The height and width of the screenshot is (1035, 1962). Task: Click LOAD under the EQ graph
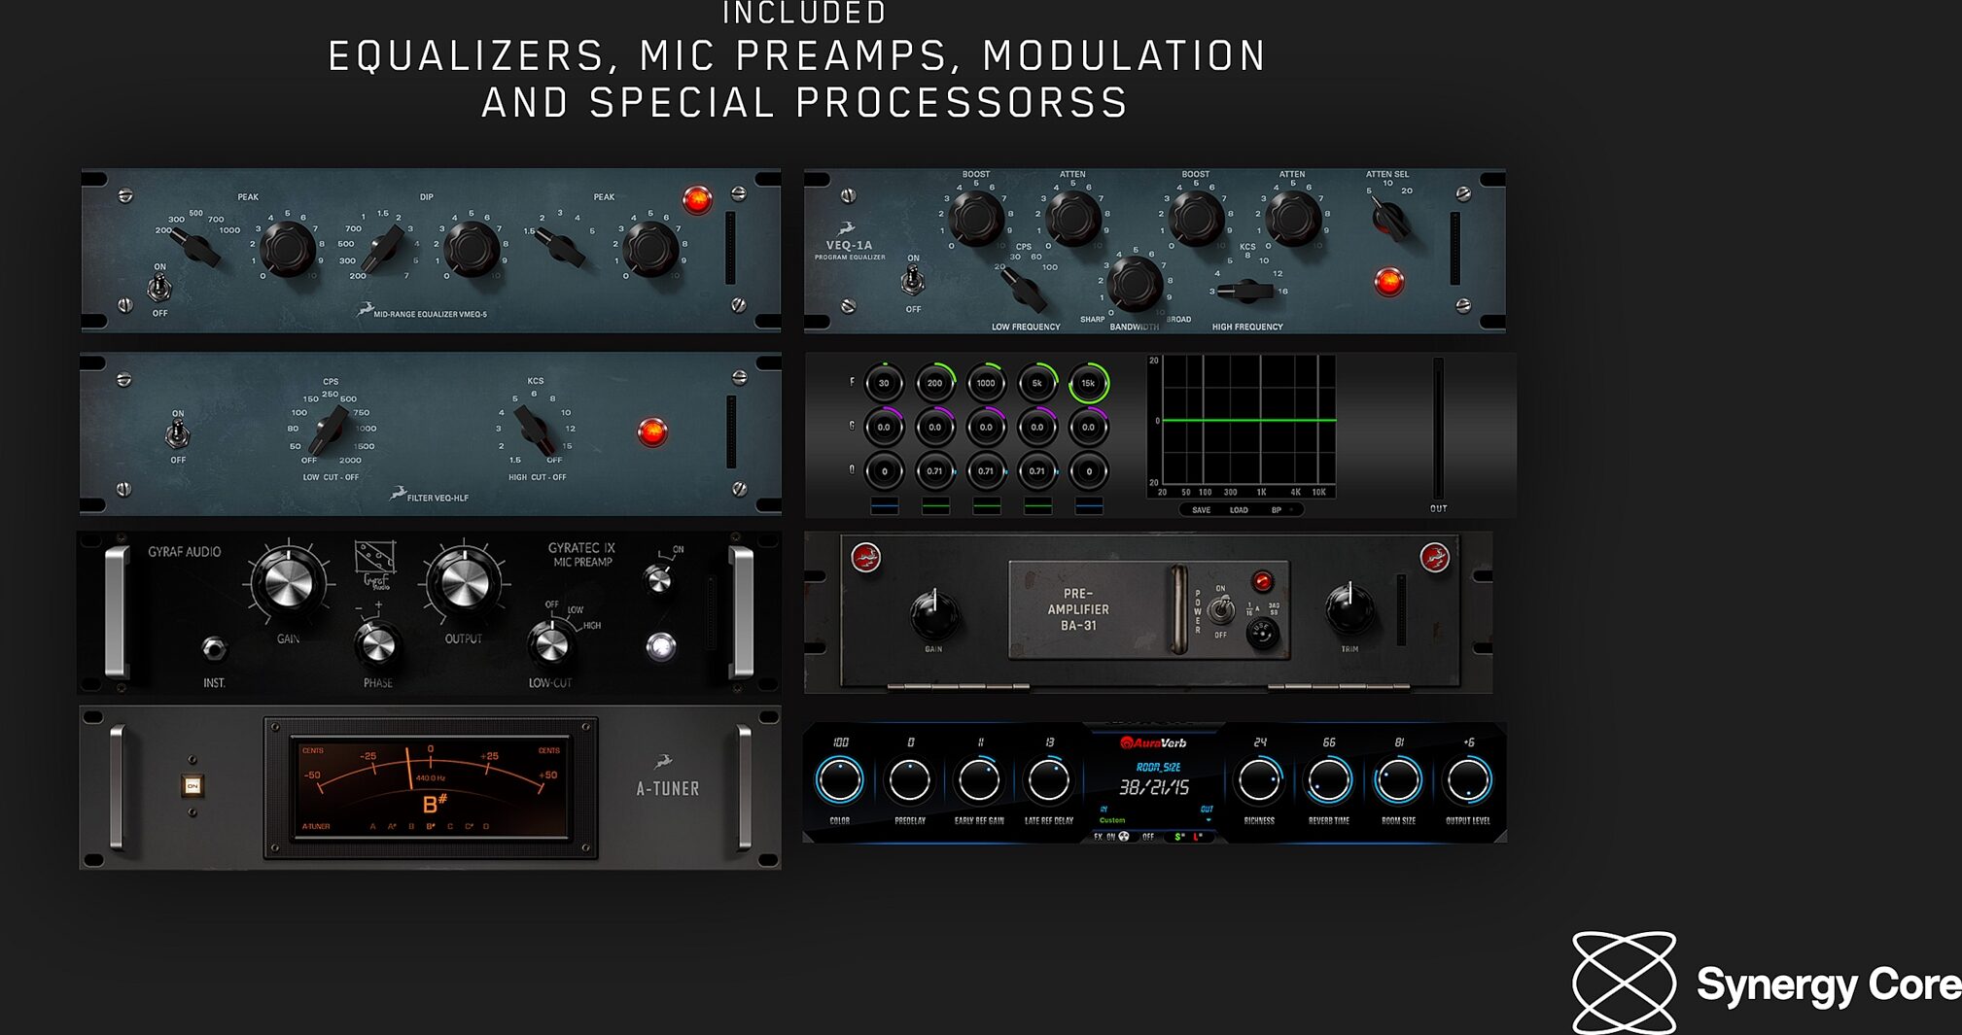(1239, 509)
